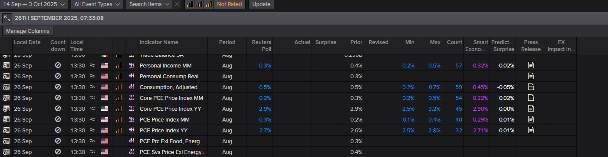Select the Core PCE Price Index YY indicator name
The image size is (608, 157).
point(171,109)
